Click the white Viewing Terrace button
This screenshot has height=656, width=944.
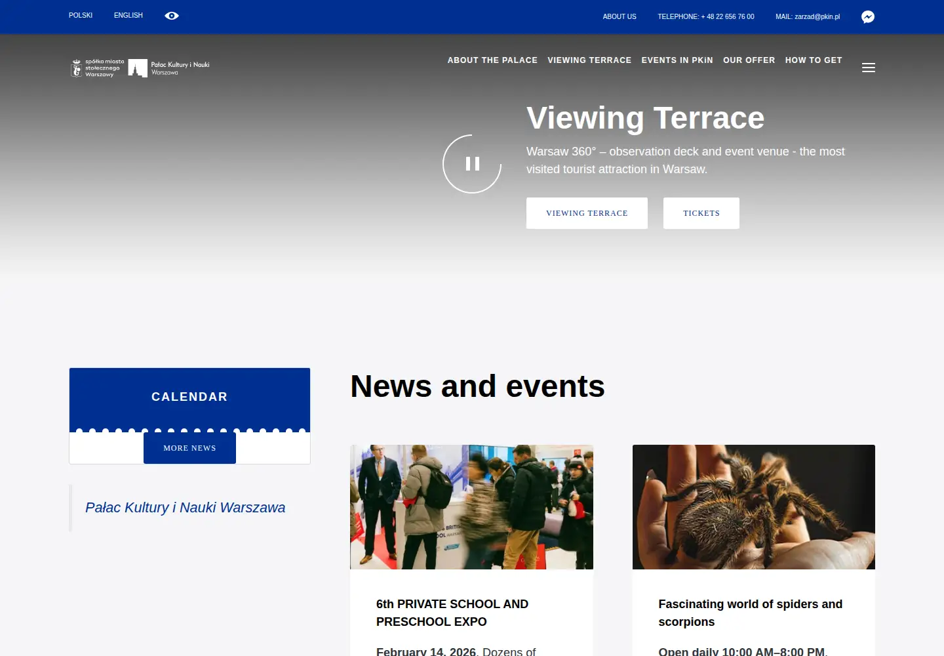[587, 213]
